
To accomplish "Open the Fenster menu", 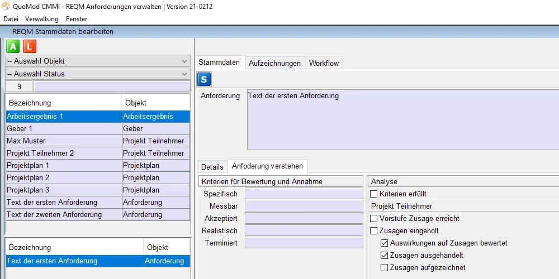I will pos(77,19).
